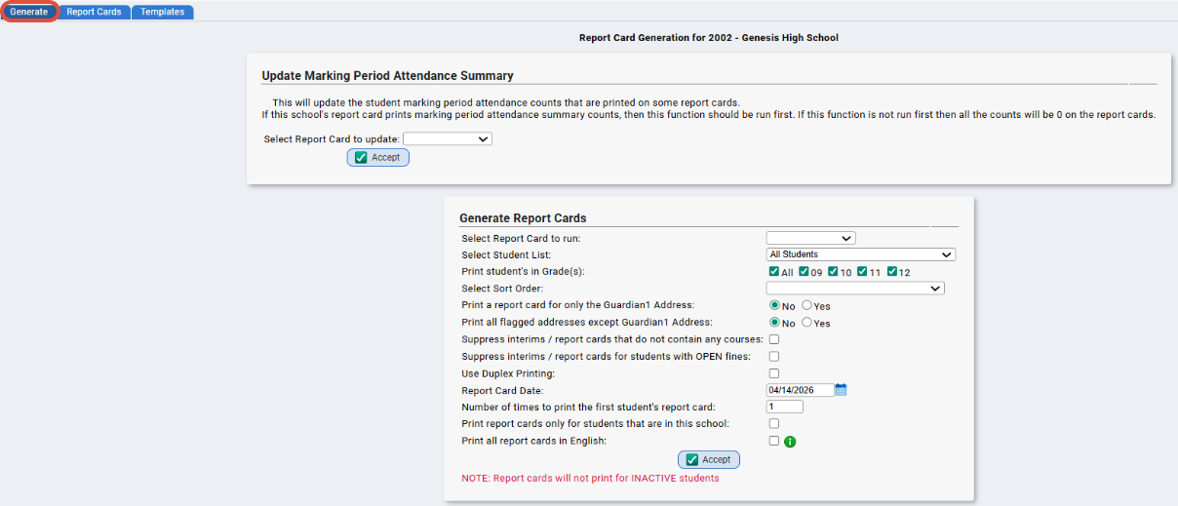Click Accept in Update Marking Period Attendance Summary
Screen dimensions: 1178x506
378,157
